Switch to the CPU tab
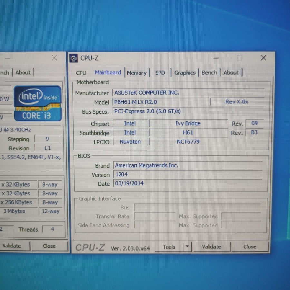The height and width of the screenshot is (290, 290). pyautogui.click(x=81, y=73)
